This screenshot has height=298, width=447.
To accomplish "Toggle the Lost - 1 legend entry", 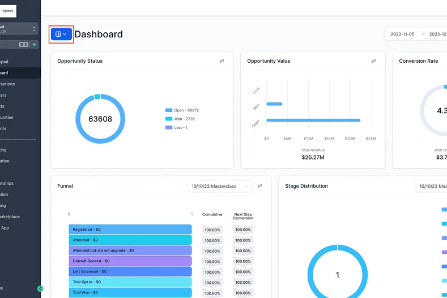I will [x=178, y=127].
